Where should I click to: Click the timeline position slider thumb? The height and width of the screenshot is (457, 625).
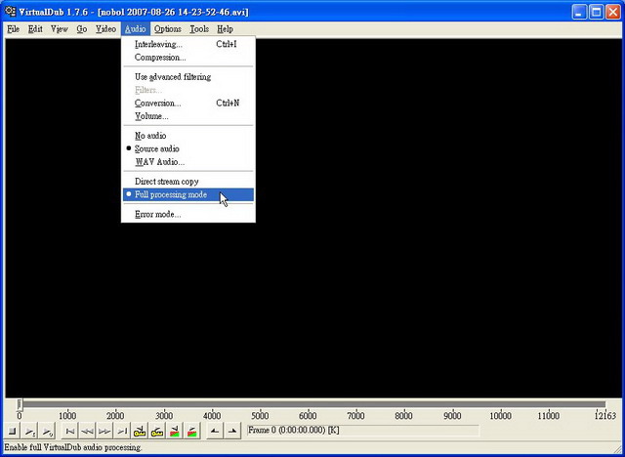coord(20,404)
